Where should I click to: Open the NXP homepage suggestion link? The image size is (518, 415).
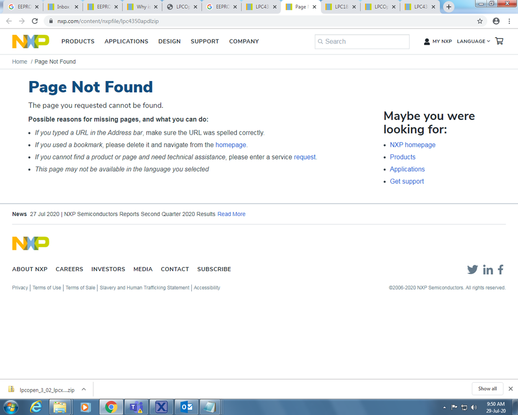(413, 145)
